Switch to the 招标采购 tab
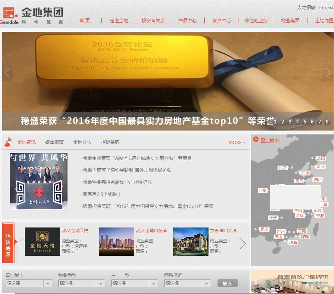Viewport: 334px width, 294px height. (x=110, y=142)
